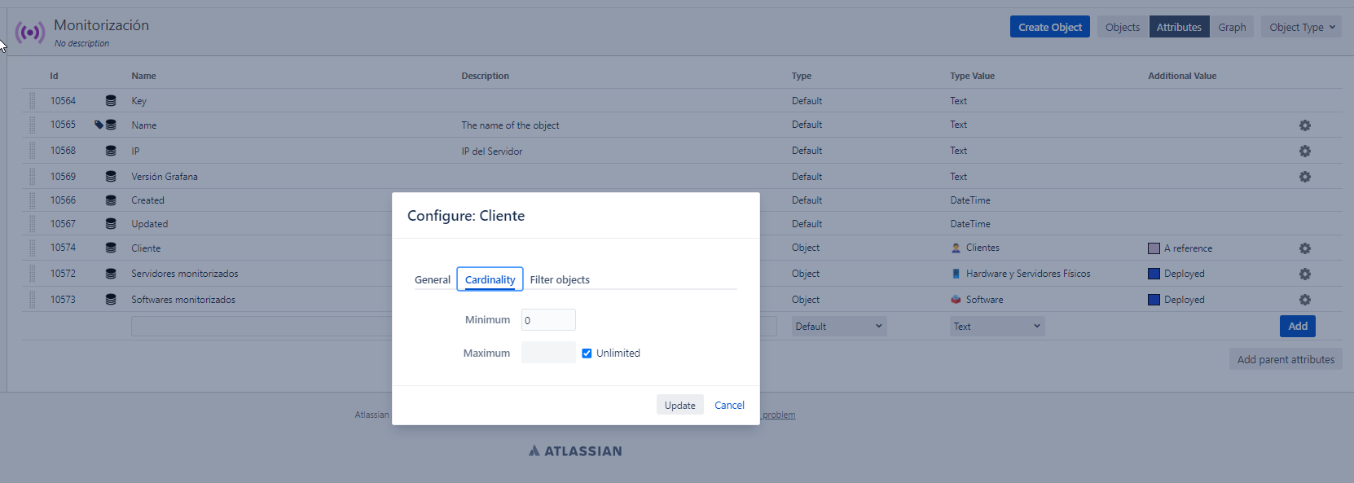Open the Text type value dropdown
The width and height of the screenshot is (1354, 483).
coord(997,327)
